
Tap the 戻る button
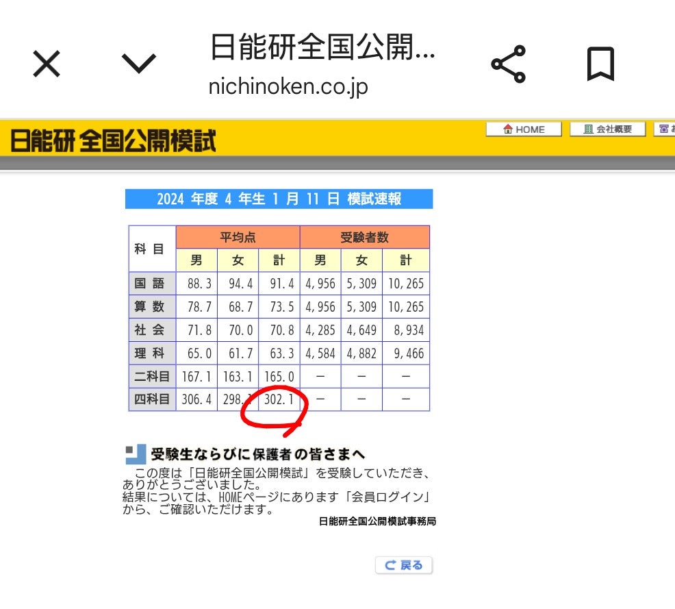coord(404,565)
